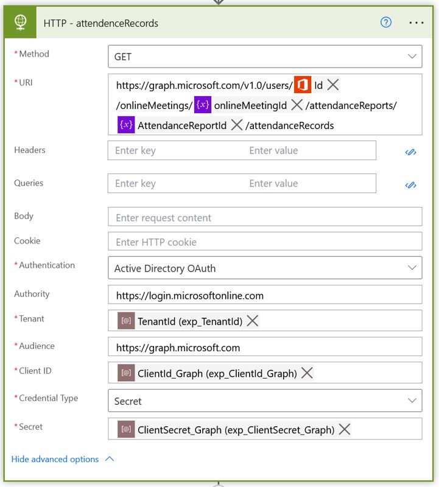439x487 pixels.
Task: Click the /attendanceRecords text in URI
Action: [290, 125]
